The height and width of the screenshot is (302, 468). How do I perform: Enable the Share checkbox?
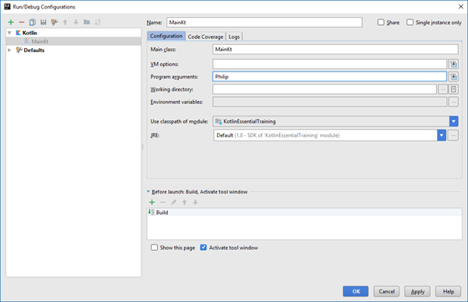(x=381, y=23)
